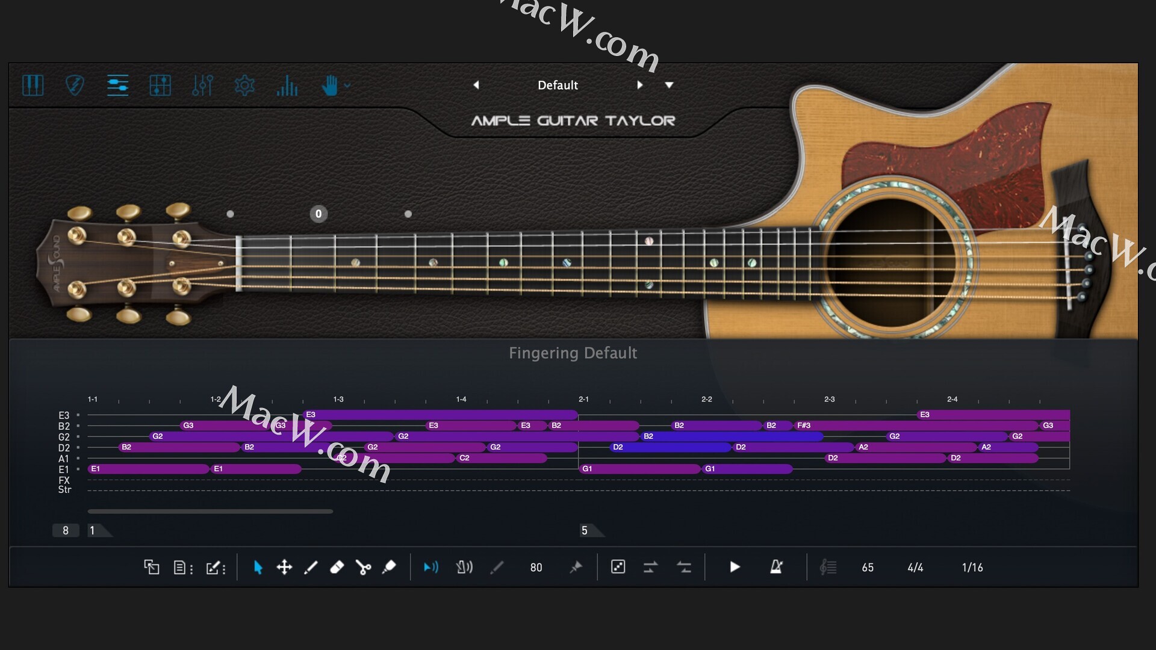1156x650 pixels.
Task: Click the horizontal tab scrollbar
Action: pyautogui.click(x=210, y=512)
